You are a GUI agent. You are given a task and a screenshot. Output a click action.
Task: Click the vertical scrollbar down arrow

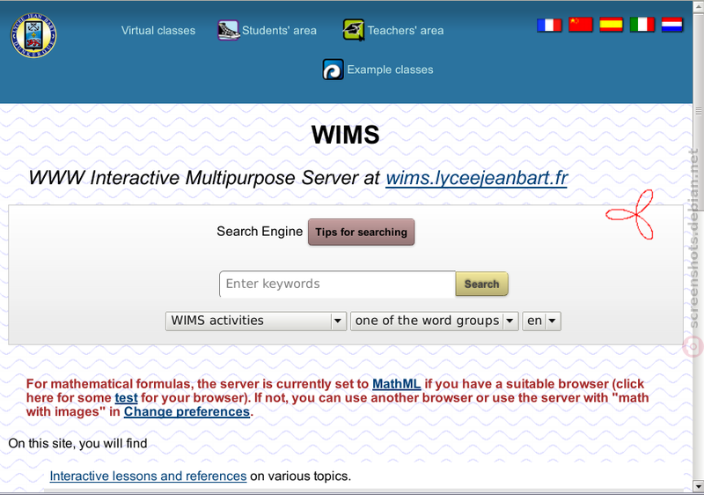pyautogui.click(x=698, y=486)
